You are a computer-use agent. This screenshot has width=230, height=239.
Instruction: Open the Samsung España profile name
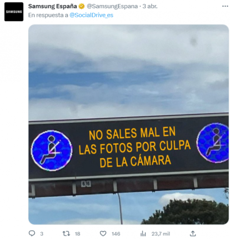coord(52,6)
